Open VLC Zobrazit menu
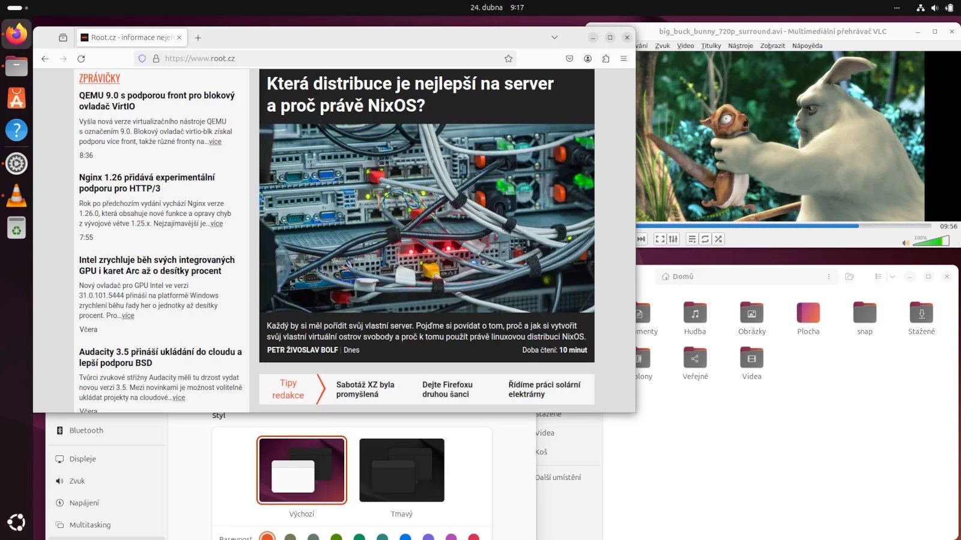Viewport: 961px width, 540px height. [772, 46]
